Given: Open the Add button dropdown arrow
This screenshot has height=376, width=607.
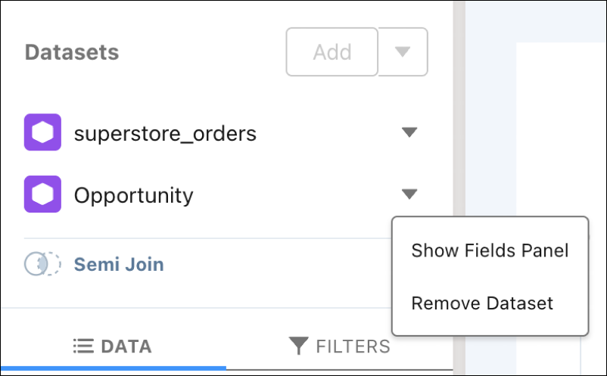Looking at the screenshot, I should pyautogui.click(x=403, y=52).
